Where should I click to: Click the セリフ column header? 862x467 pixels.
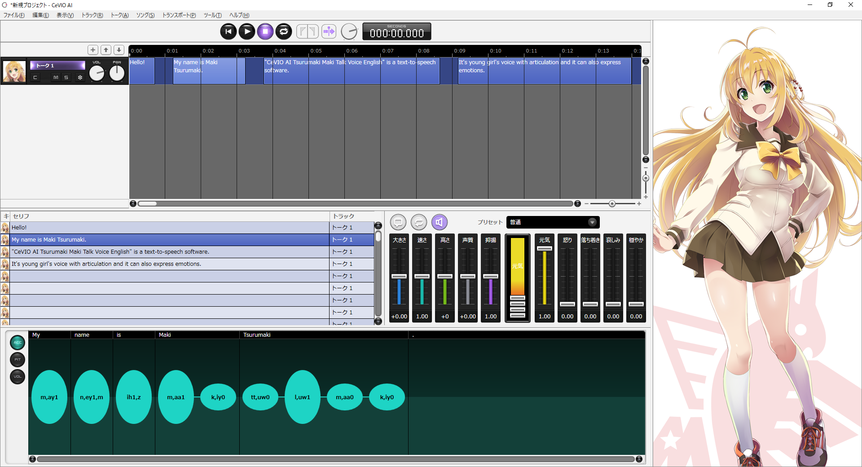(170, 216)
